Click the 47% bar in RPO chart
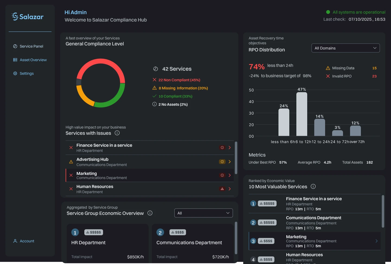This screenshot has height=264, width=391. [x=302, y=114]
